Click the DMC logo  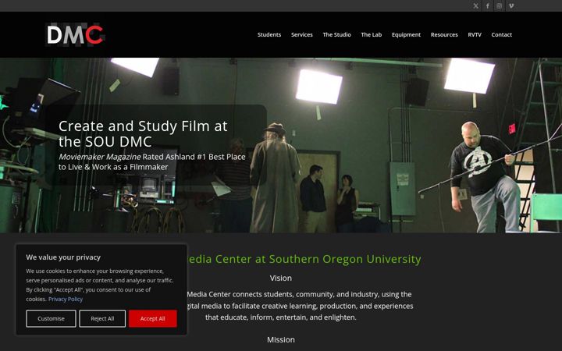pos(76,34)
